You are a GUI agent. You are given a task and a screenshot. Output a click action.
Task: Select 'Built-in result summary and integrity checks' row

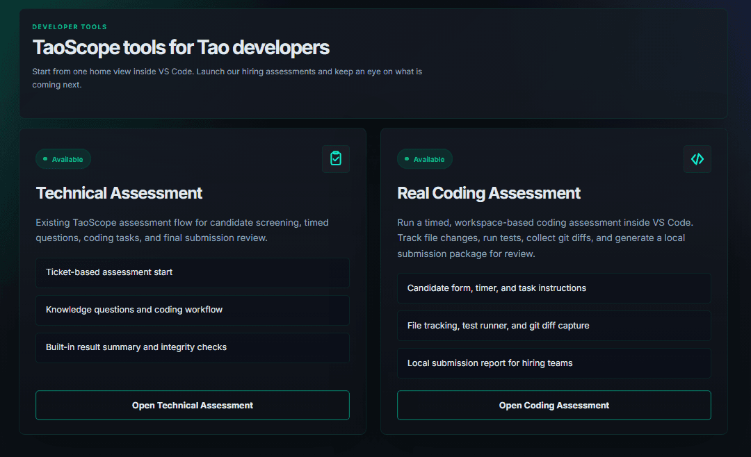pyautogui.click(x=193, y=348)
